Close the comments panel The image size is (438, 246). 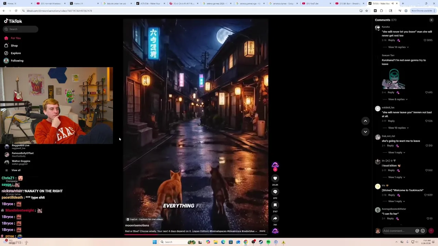pos(431,20)
